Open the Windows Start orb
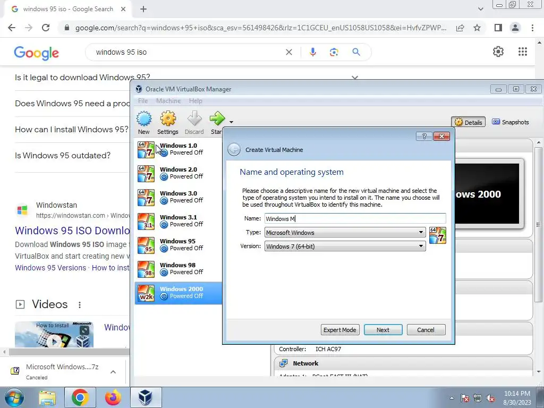The image size is (544, 408). coord(14,397)
